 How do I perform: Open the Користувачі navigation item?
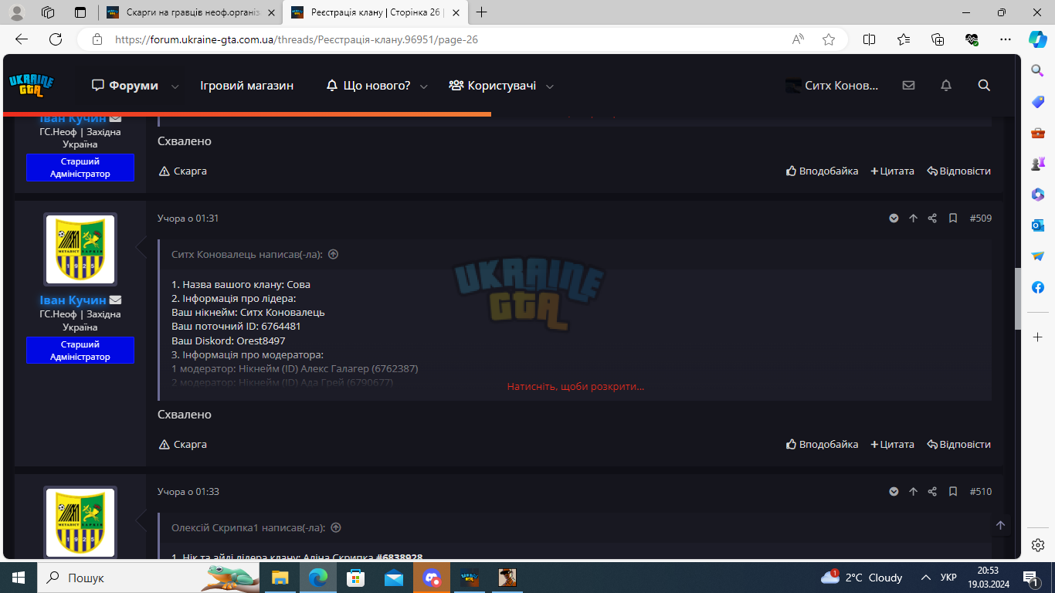tap(493, 86)
